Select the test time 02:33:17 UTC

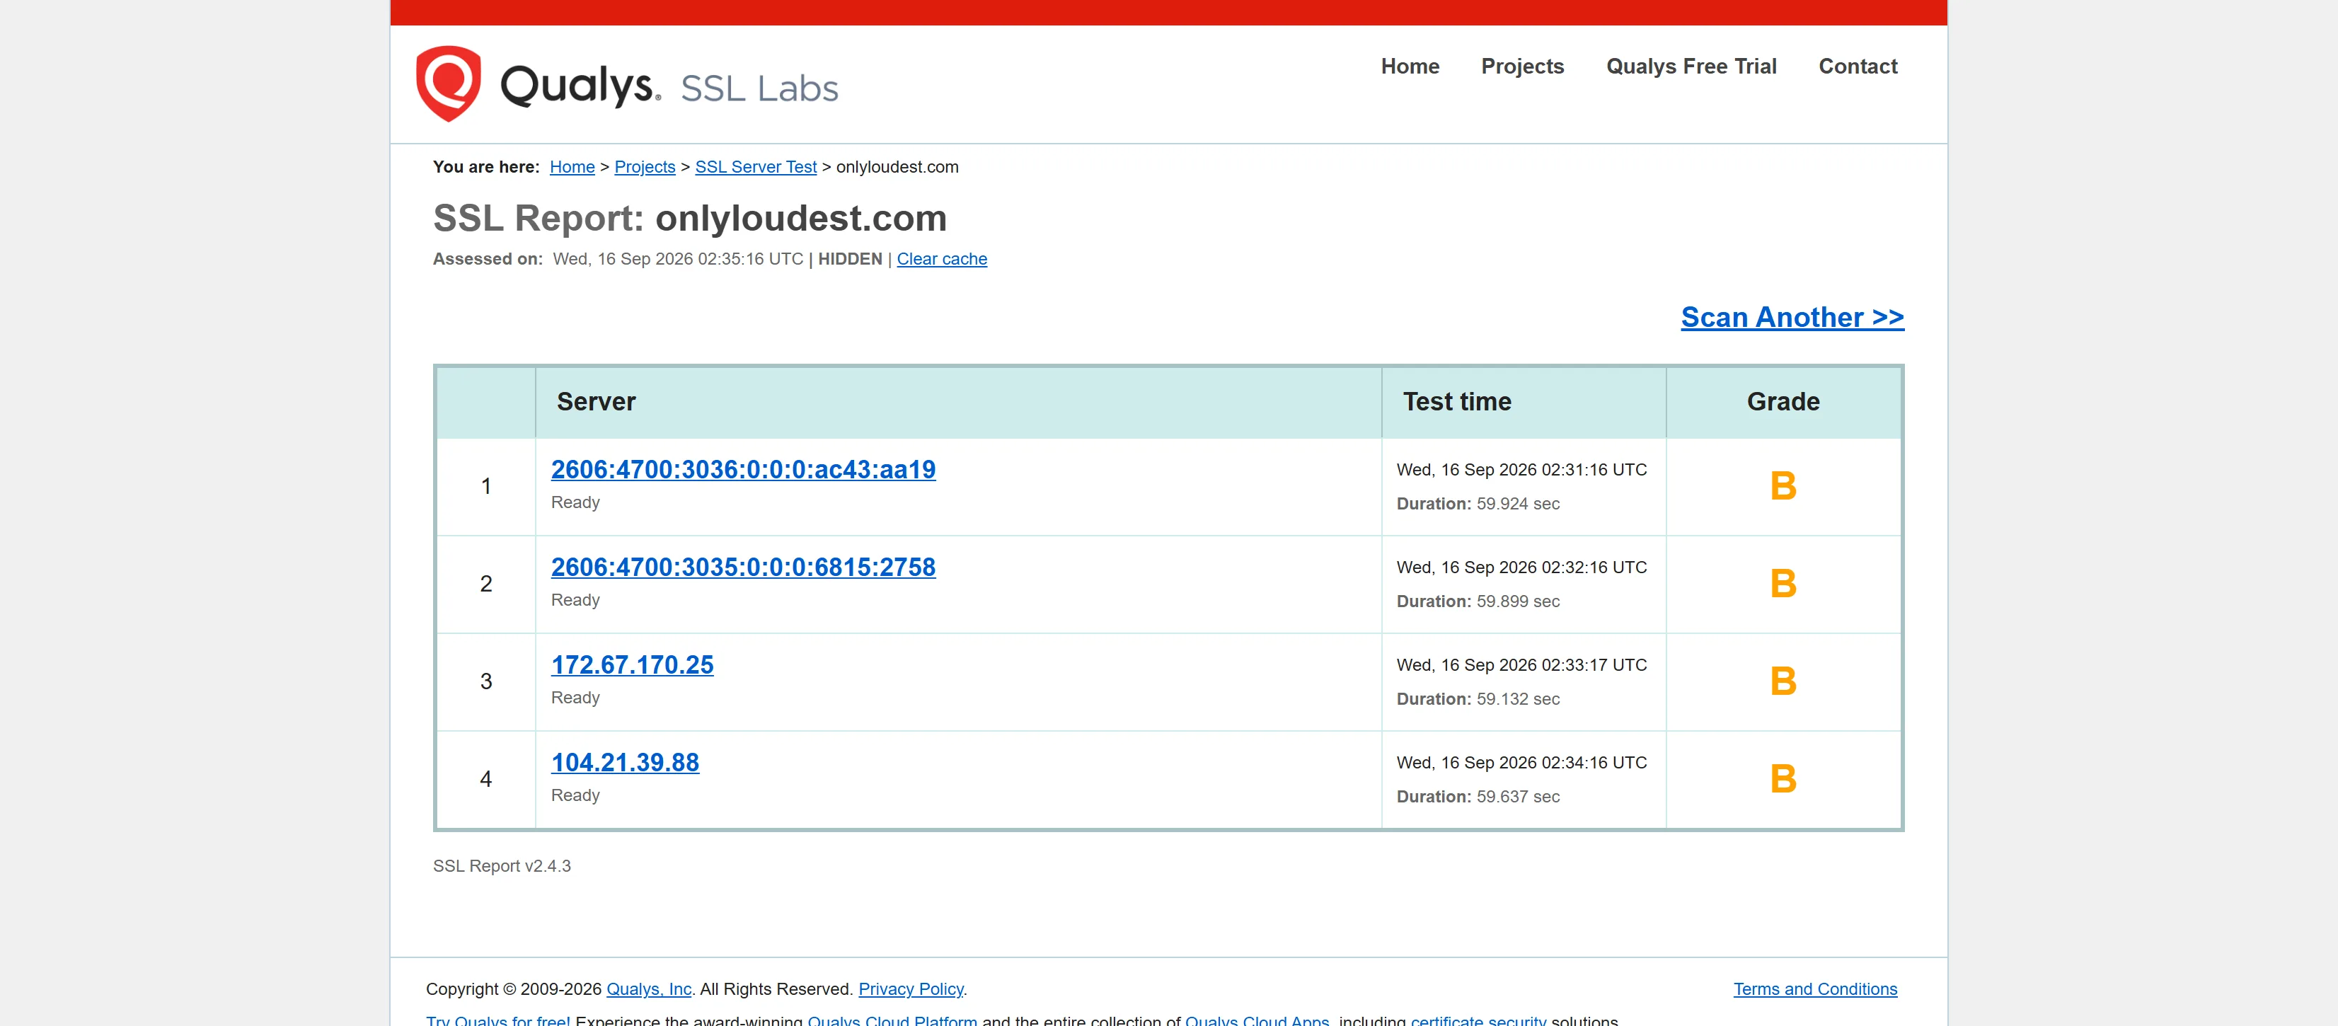click(1521, 666)
